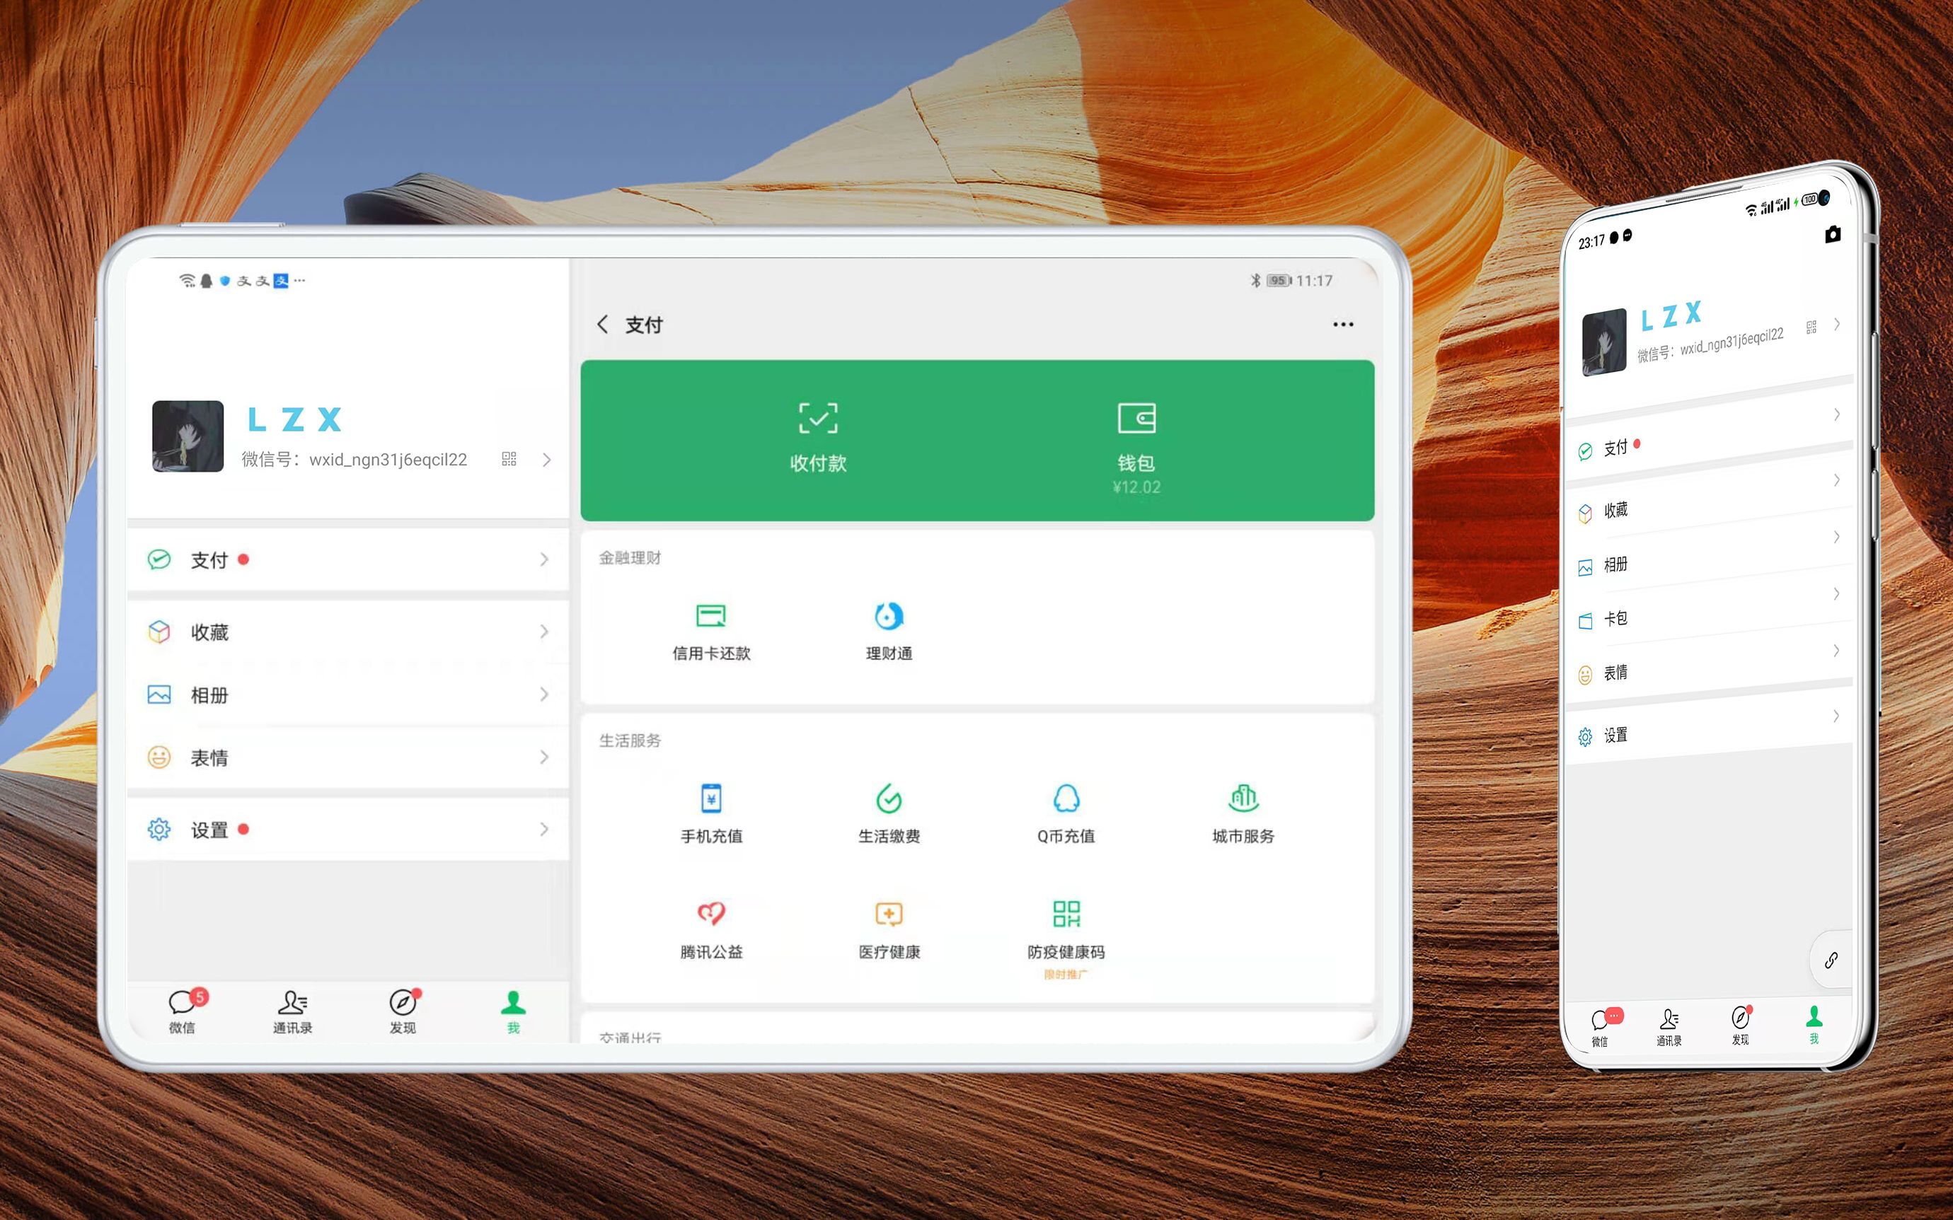Click 生活服务 section heading on tablet
This screenshot has height=1220, width=1953.
(x=630, y=740)
